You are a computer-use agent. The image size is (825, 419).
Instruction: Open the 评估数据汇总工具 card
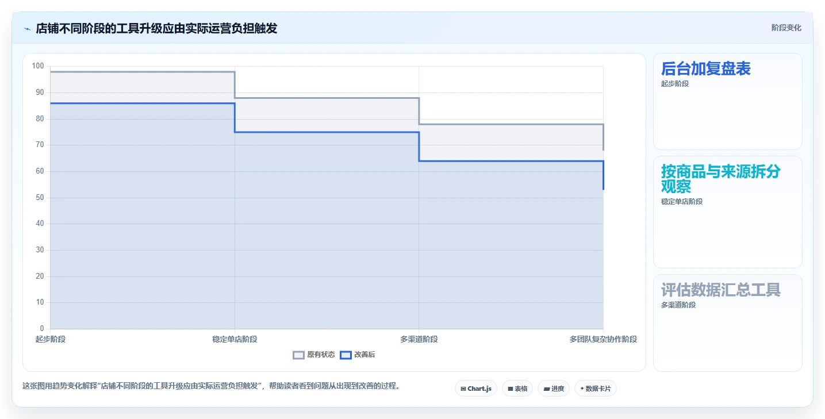click(727, 322)
